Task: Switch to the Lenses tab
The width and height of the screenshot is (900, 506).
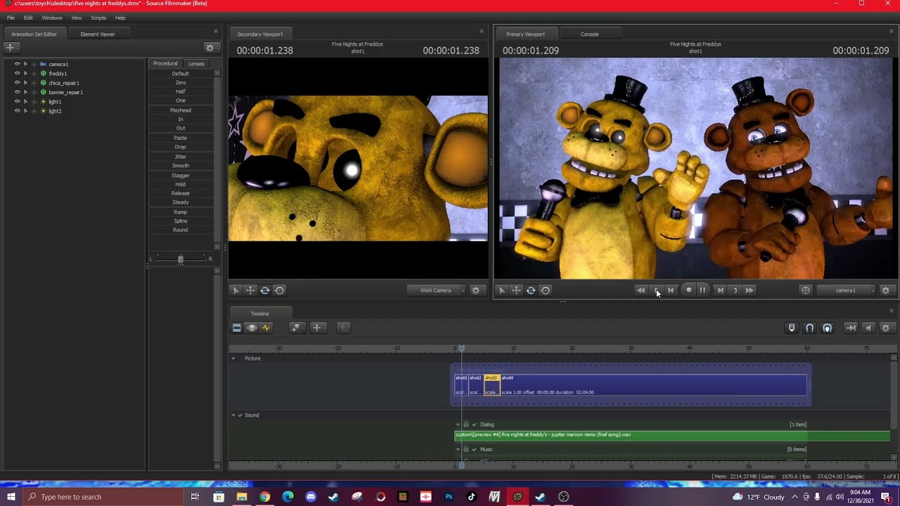Action: [x=196, y=64]
